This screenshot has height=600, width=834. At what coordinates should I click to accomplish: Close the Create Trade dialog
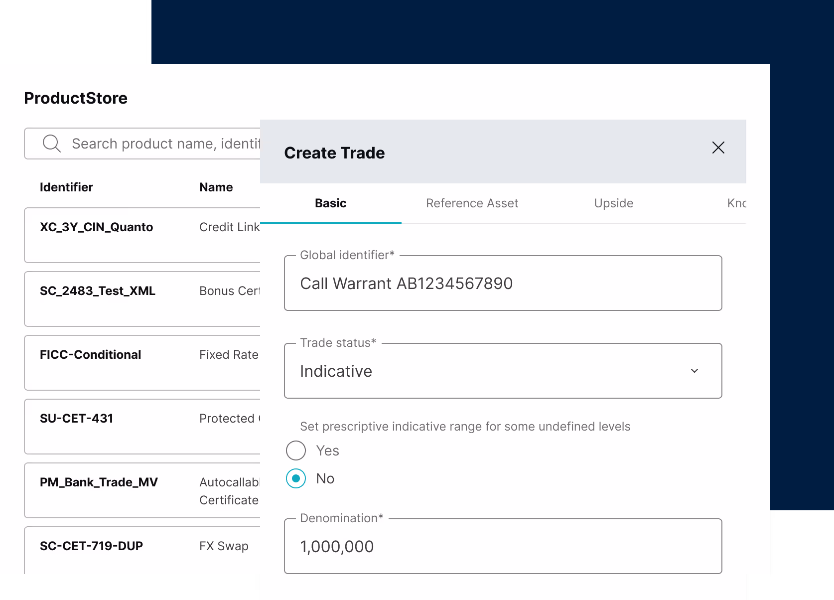point(718,148)
